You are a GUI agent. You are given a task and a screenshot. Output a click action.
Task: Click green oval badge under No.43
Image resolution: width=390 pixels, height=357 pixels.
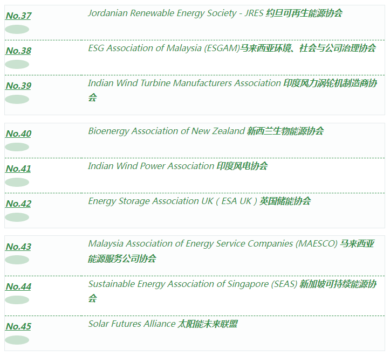click(17, 260)
